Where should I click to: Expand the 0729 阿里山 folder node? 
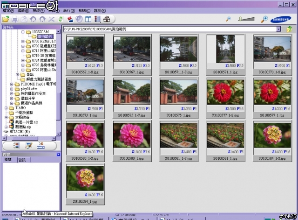coord(23,70)
